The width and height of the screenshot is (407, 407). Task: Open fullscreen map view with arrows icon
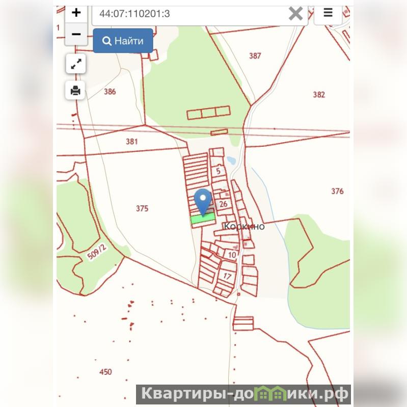click(x=76, y=64)
